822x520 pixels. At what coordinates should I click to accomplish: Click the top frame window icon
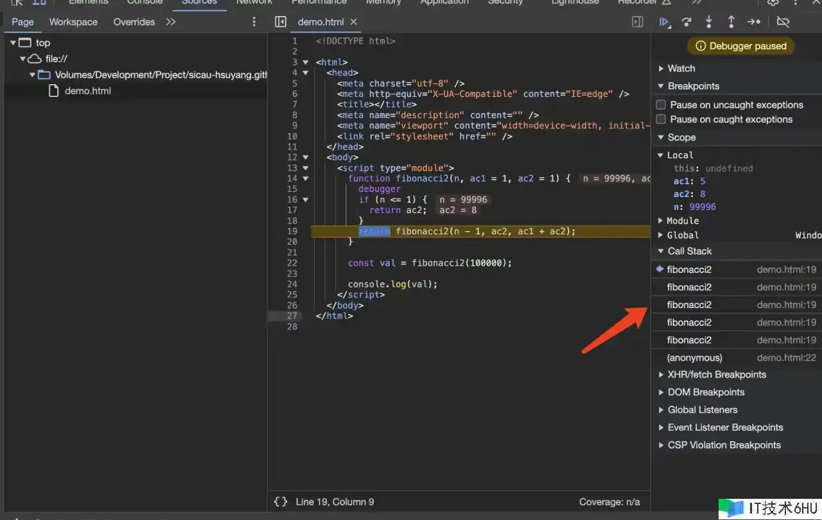point(25,43)
